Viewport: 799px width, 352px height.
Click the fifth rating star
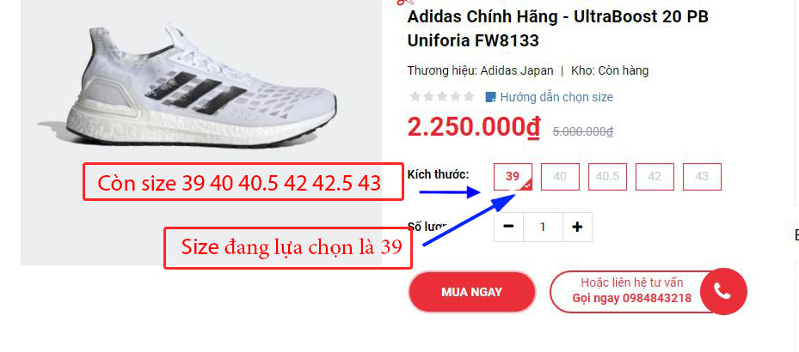469,96
